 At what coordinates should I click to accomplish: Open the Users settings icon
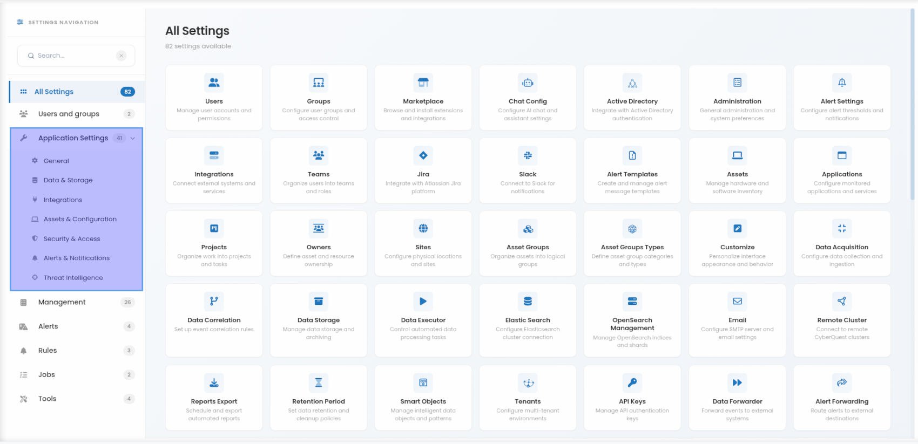click(x=214, y=83)
